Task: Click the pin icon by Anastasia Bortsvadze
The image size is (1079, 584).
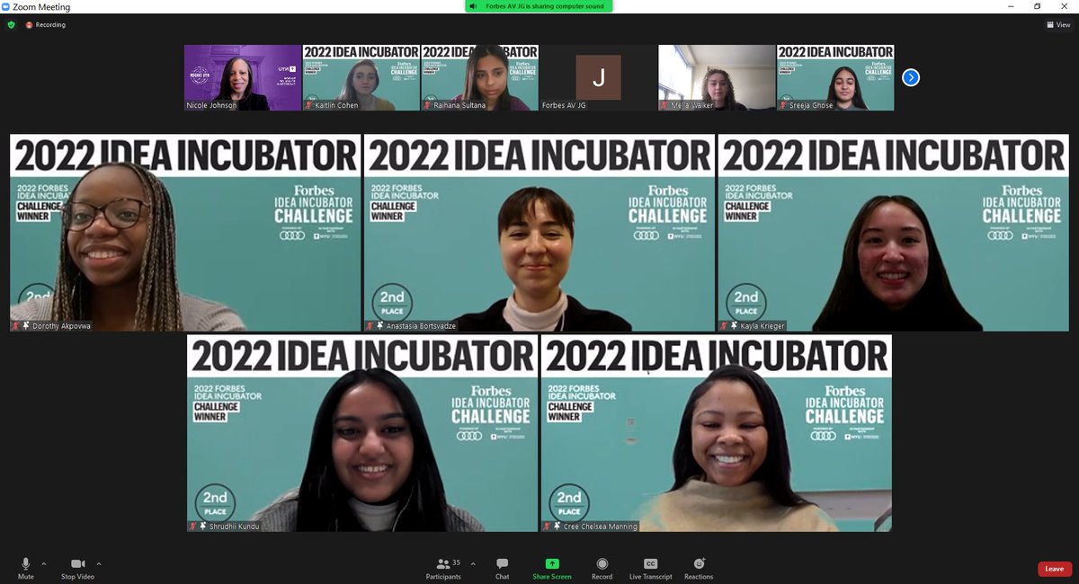Action: click(379, 326)
